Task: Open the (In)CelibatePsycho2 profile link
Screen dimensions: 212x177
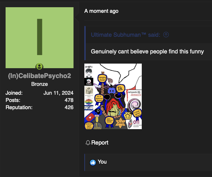Action: tap(39, 76)
